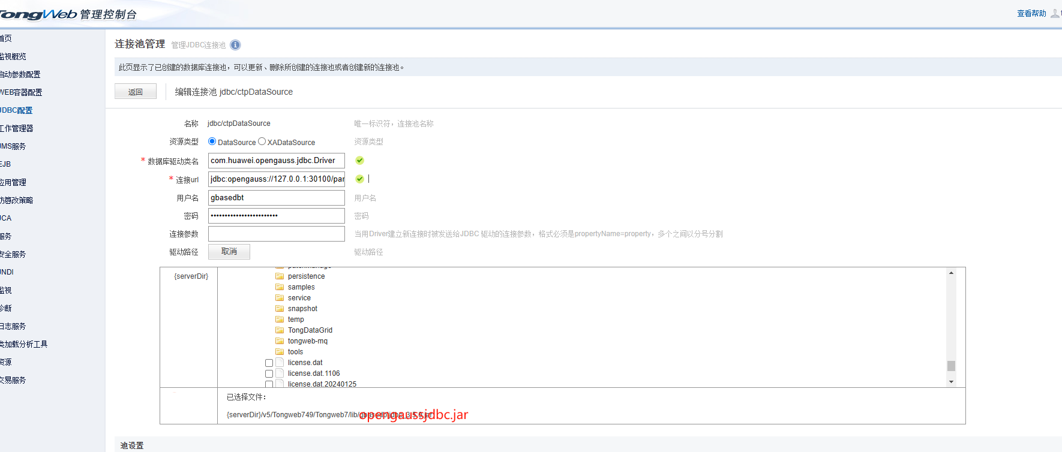Click the jdbc/ctpDataSource name value
This screenshot has width=1062, height=452.
click(x=239, y=123)
